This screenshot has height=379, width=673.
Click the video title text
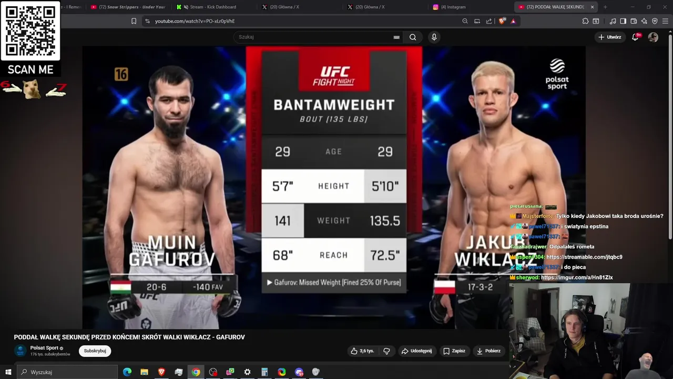pos(129,337)
